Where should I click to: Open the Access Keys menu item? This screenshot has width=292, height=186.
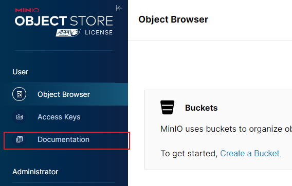pos(59,117)
